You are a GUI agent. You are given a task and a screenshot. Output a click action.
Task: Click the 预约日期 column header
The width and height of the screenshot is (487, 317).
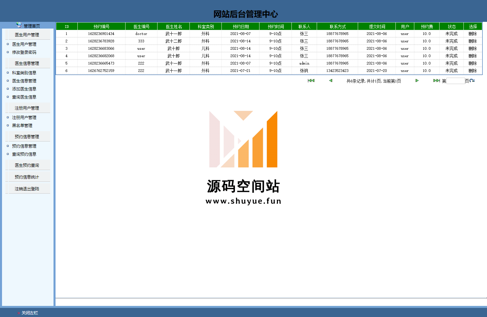pos(241,26)
